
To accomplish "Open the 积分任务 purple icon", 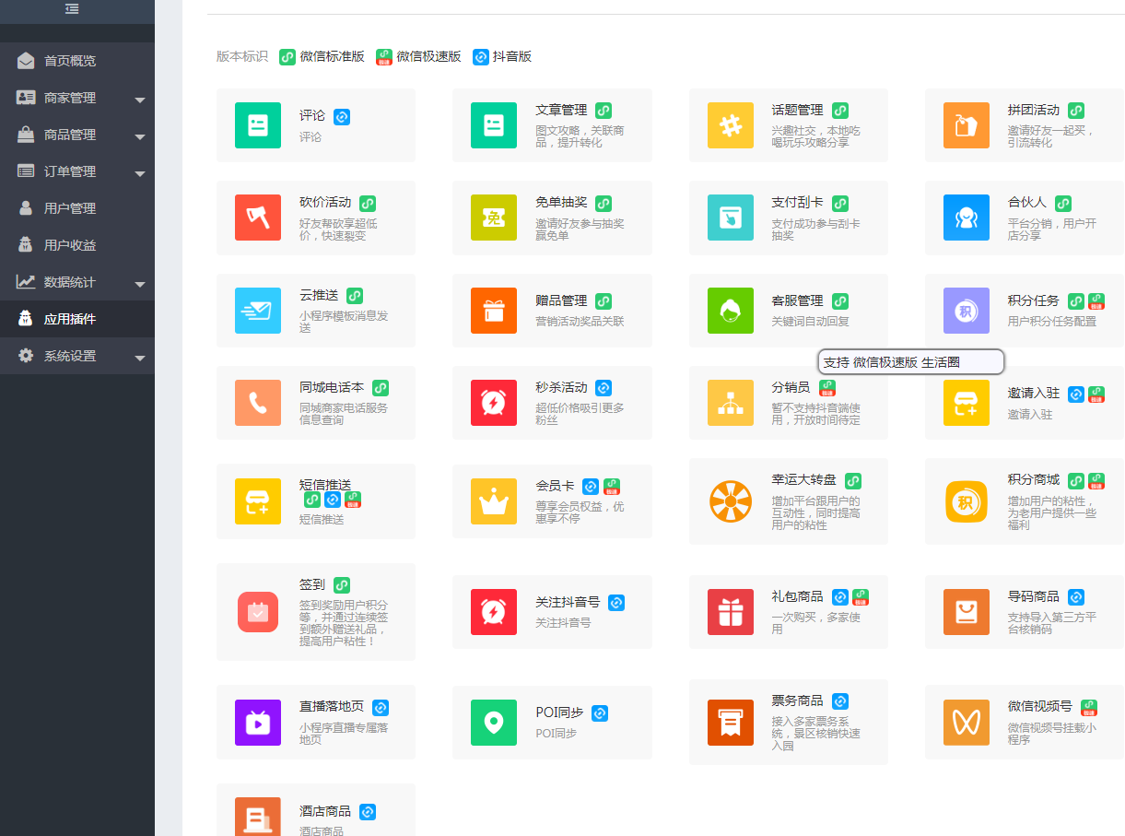I will (x=967, y=311).
